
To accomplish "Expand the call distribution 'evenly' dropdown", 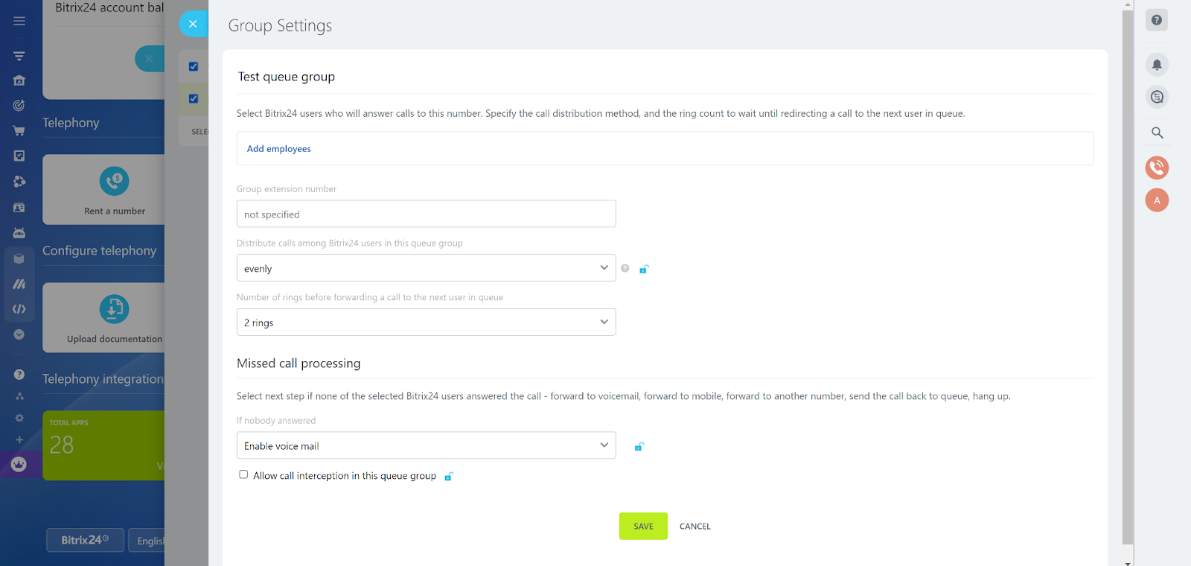I will pos(426,268).
